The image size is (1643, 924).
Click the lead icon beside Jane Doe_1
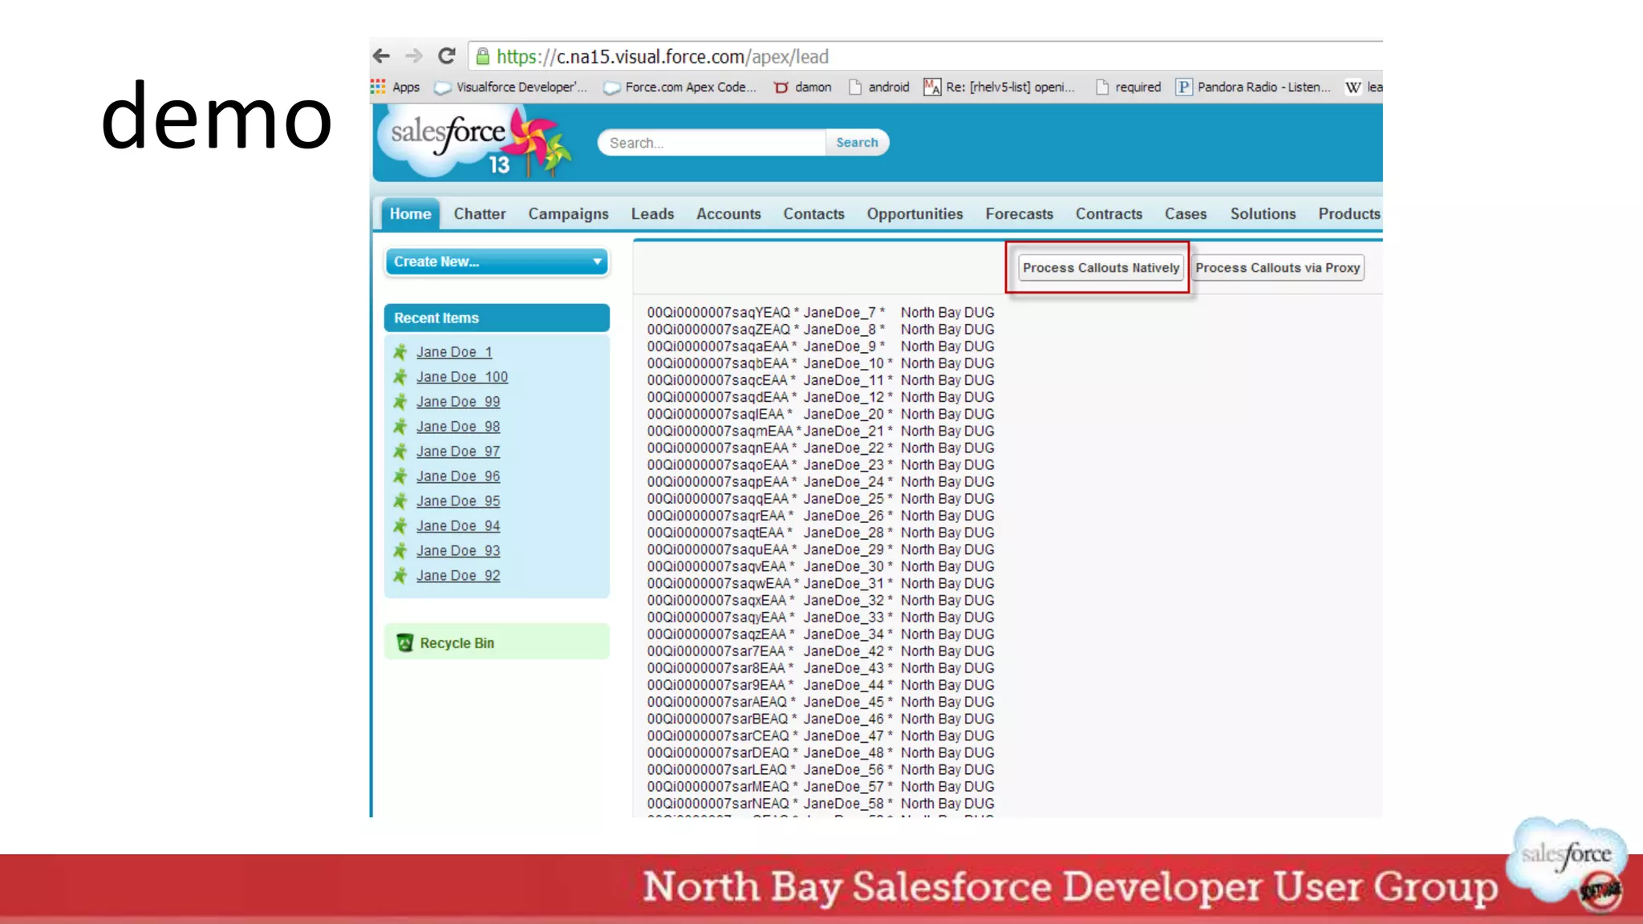[400, 352]
